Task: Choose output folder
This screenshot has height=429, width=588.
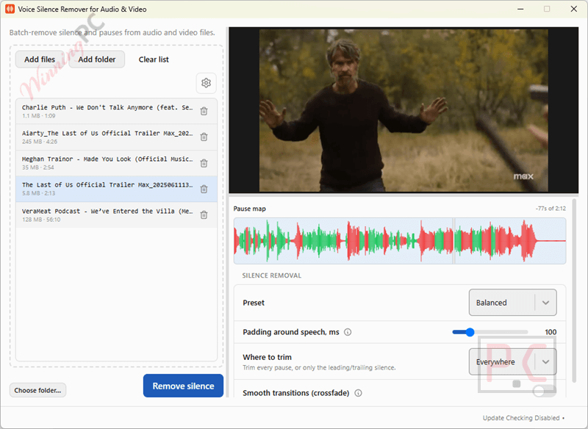Action: pyautogui.click(x=37, y=390)
